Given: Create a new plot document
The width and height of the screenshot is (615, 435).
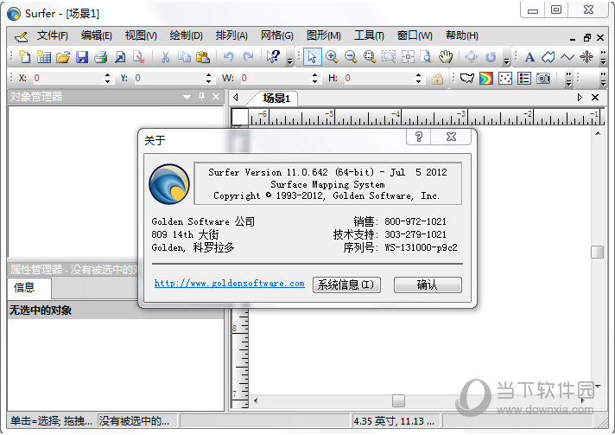Looking at the screenshot, I should 25,57.
